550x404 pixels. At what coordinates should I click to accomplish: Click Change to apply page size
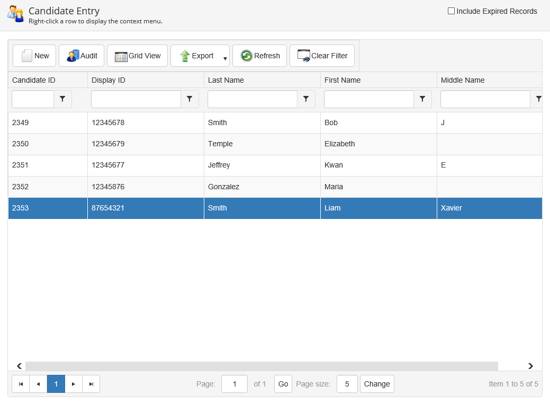[x=377, y=384]
